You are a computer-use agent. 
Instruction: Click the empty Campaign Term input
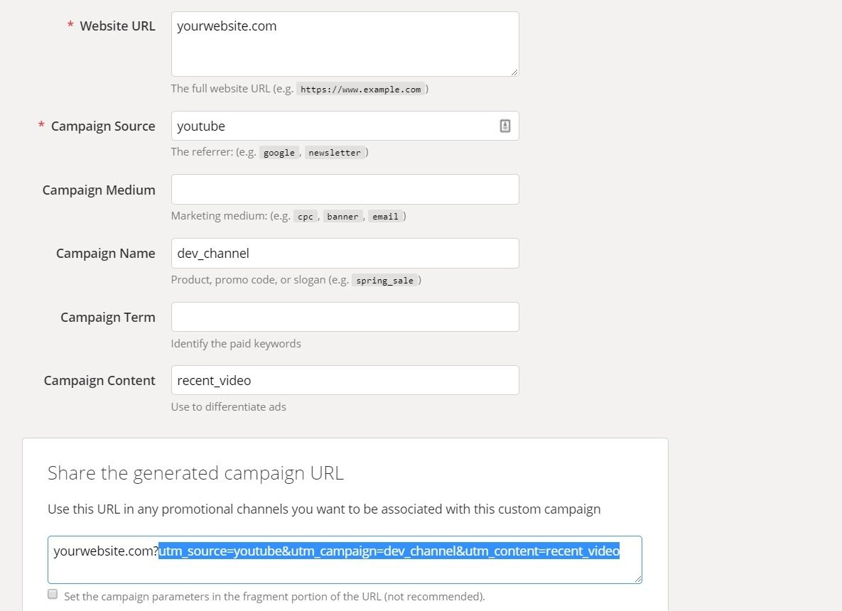(x=345, y=316)
